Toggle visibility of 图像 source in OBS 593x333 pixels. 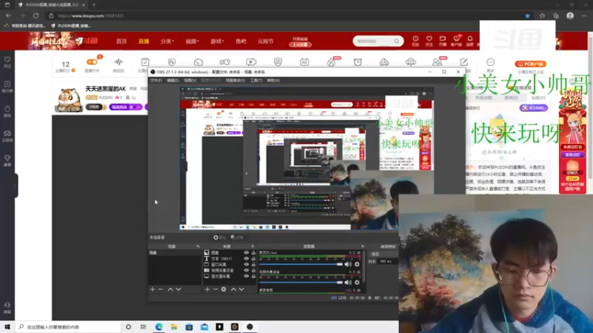[246, 252]
